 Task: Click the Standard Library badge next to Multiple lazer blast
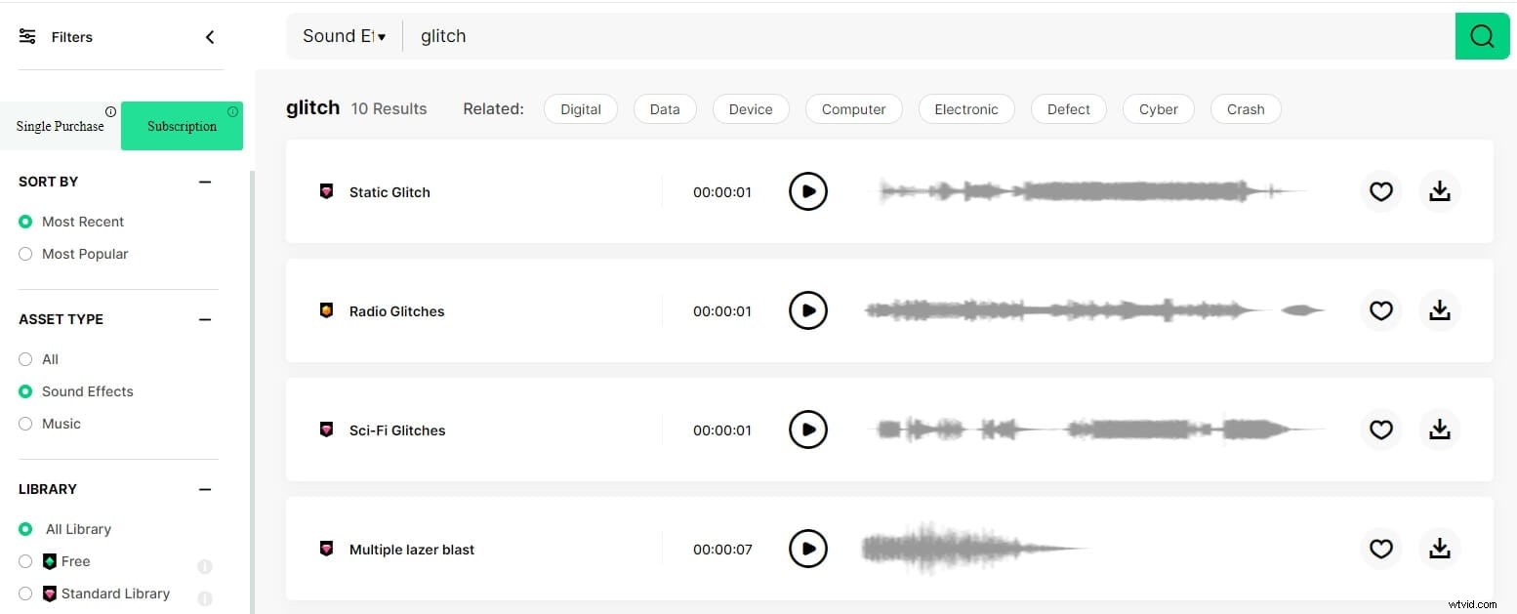(x=327, y=549)
